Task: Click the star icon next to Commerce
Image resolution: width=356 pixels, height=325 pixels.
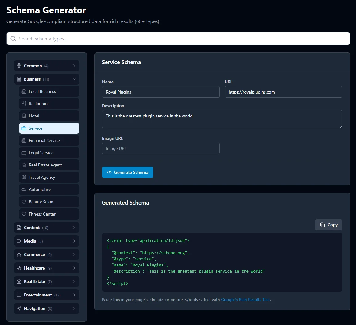Action: (x=19, y=254)
